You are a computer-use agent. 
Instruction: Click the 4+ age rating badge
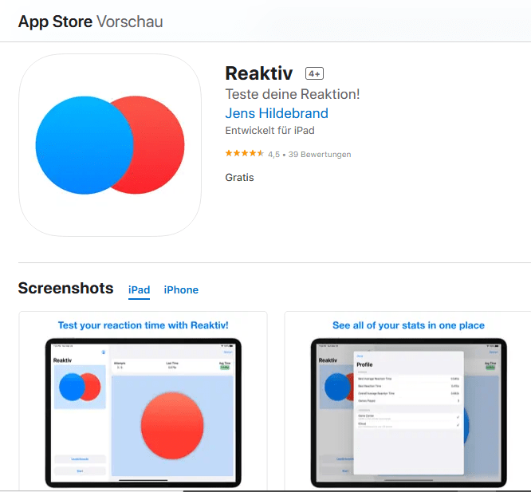(314, 73)
